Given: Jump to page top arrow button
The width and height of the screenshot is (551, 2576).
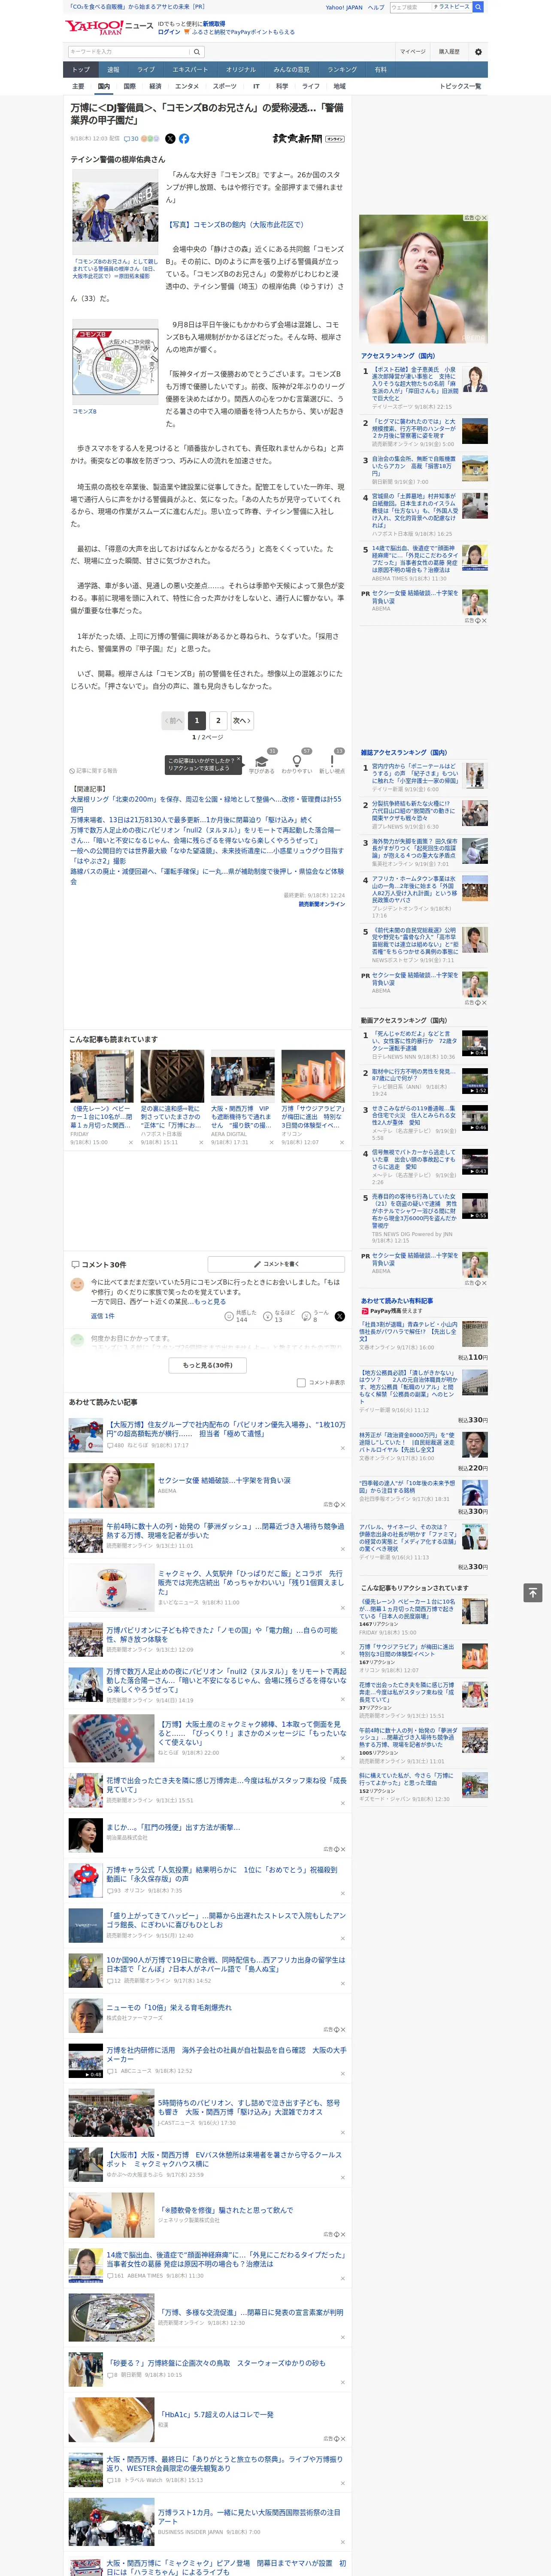Looking at the screenshot, I should tap(533, 1592).
